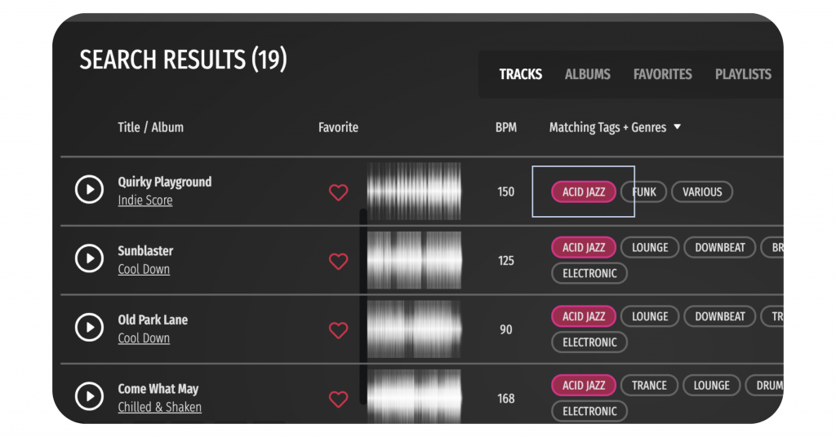Play the Old Park Lane track
This screenshot has height=437, width=836.
click(x=89, y=328)
